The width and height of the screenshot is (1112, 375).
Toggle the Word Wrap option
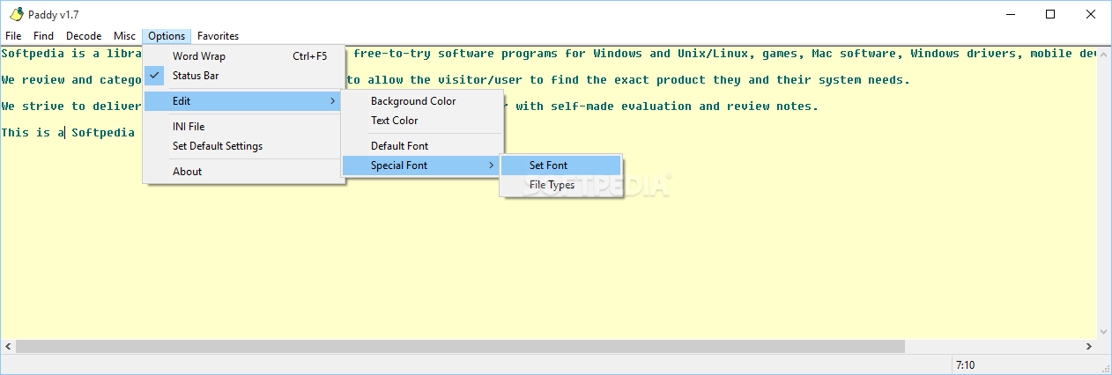pos(243,56)
